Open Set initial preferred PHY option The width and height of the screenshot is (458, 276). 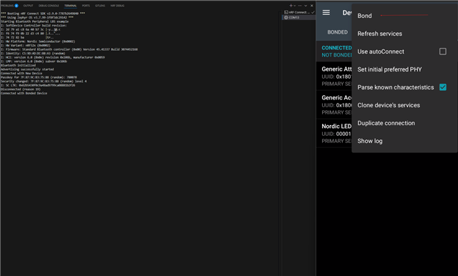[389, 69]
